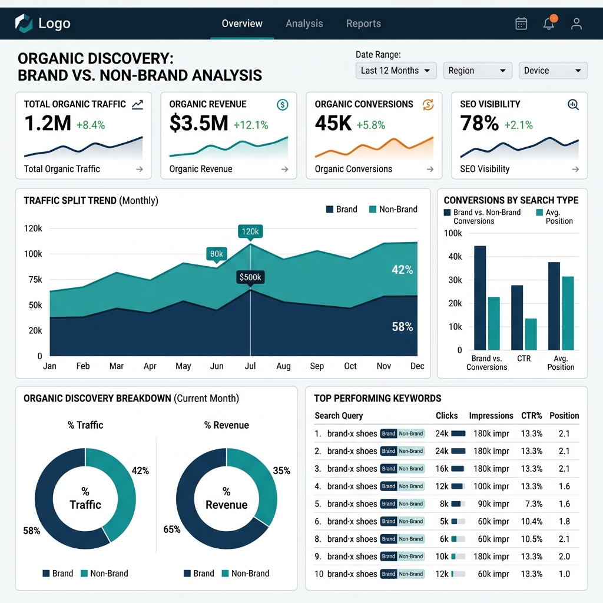
Task: Click the 120k data label on chart
Action: [250, 231]
